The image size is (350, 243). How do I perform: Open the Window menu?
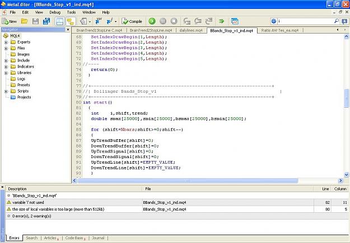(89, 12)
